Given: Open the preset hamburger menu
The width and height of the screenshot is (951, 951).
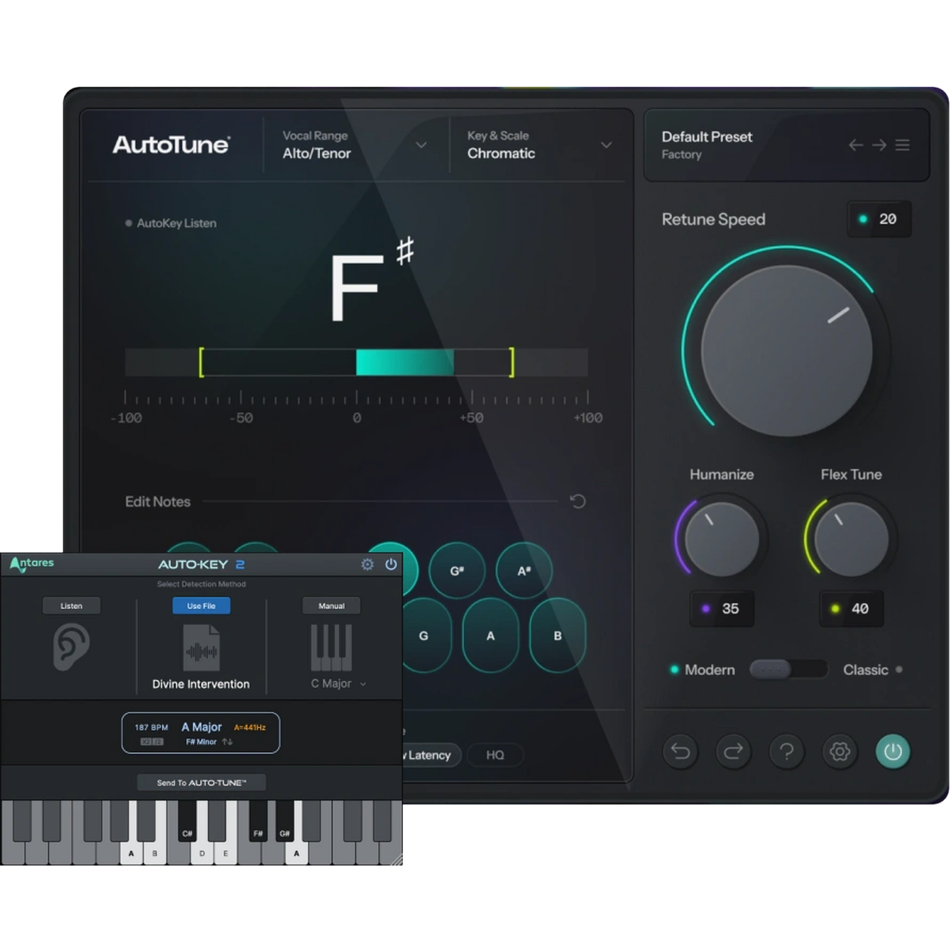Looking at the screenshot, I should [x=903, y=145].
